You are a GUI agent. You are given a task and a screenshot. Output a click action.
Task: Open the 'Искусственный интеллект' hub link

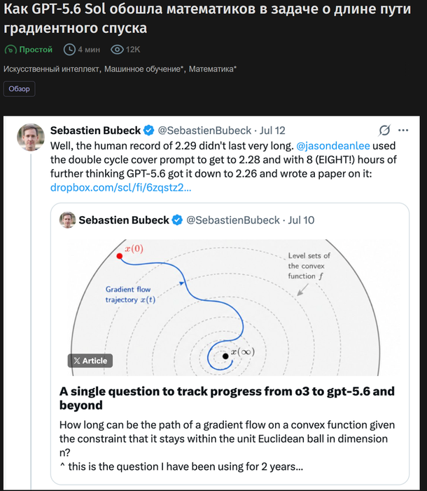(x=51, y=69)
